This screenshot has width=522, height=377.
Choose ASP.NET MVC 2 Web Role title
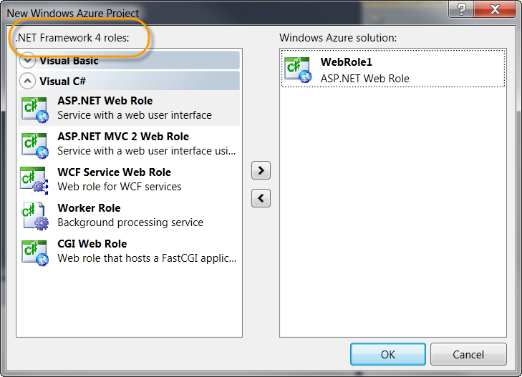(123, 137)
